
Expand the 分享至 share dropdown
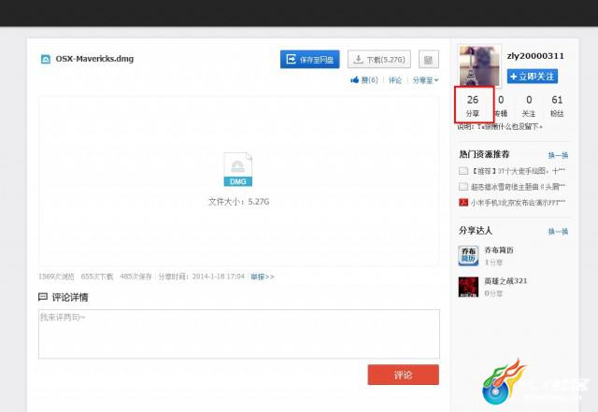coord(426,80)
